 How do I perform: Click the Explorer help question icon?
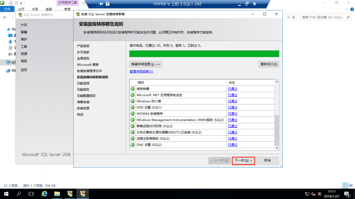(x=352, y=9)
